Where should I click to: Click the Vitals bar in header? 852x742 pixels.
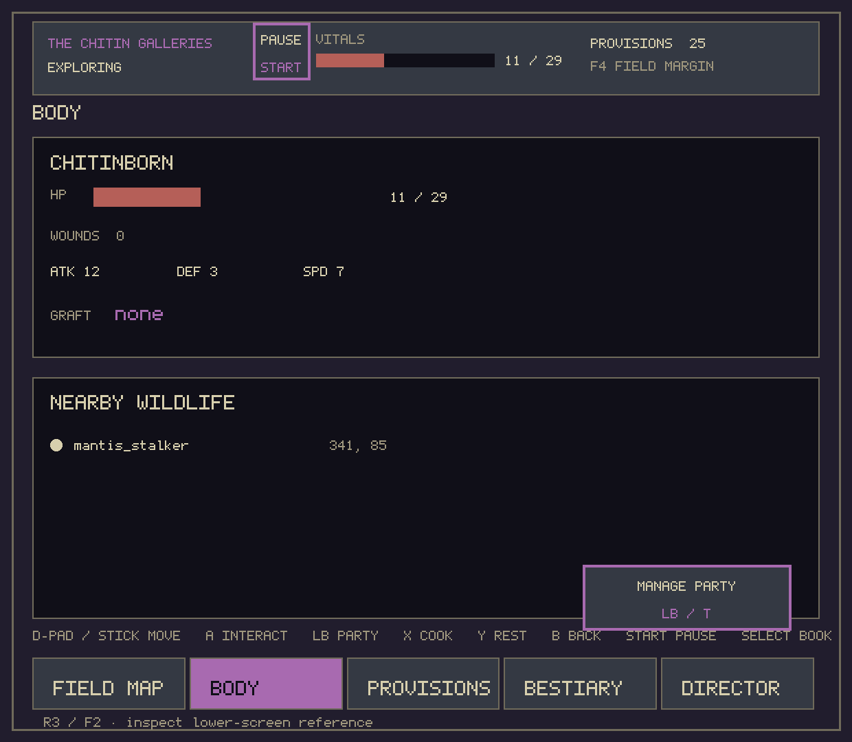(x=405, y=60)
